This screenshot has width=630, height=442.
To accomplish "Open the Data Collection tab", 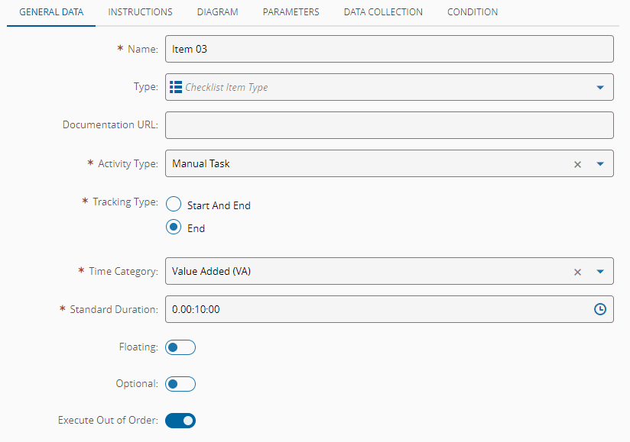I will point(383,12).
